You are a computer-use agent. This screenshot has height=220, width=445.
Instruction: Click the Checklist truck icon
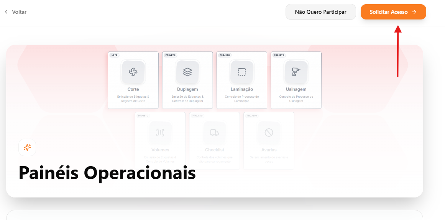coord(215,133)
